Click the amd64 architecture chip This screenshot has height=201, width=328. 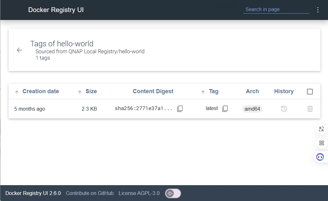click(252, 109)
